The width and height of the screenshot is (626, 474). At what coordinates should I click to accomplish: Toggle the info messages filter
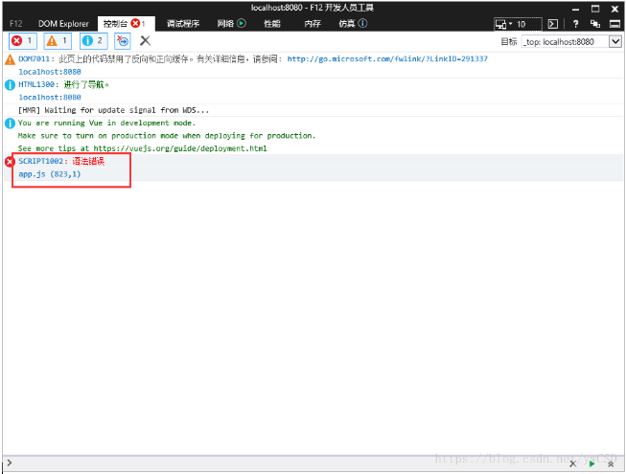pyautogui.click(x=93, y=40)
